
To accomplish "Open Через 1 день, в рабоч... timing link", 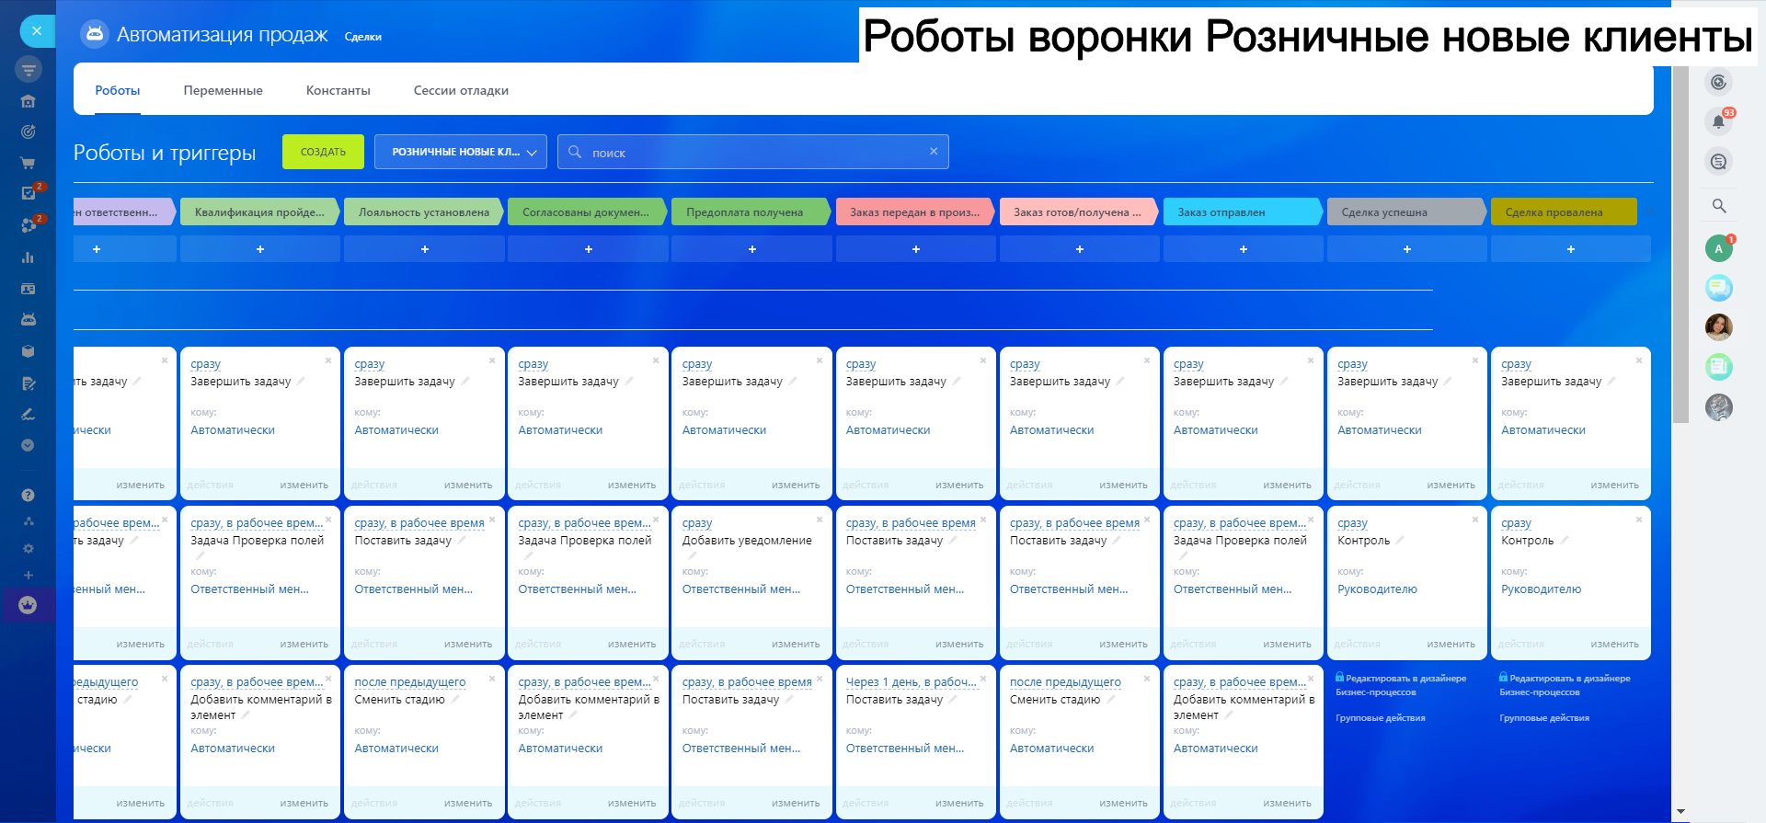I will pos(911,682).
